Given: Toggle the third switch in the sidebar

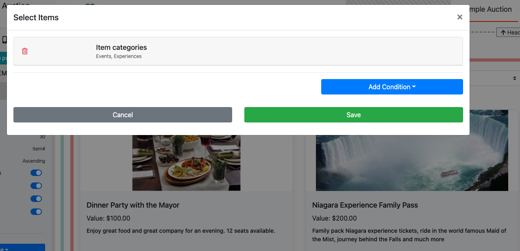Looking at the screenshot, I should (x=36, y=199).
